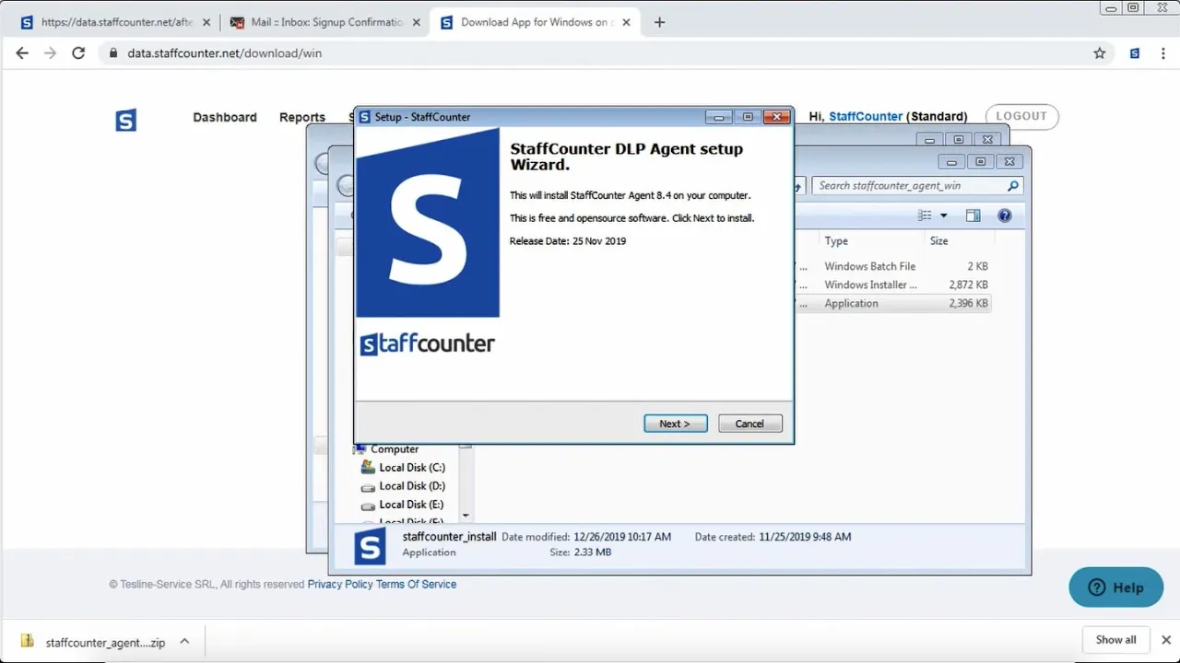Viewport: 1180px width, 663px height.
Task: Select the Application file row
Action: tap(892, 303)
